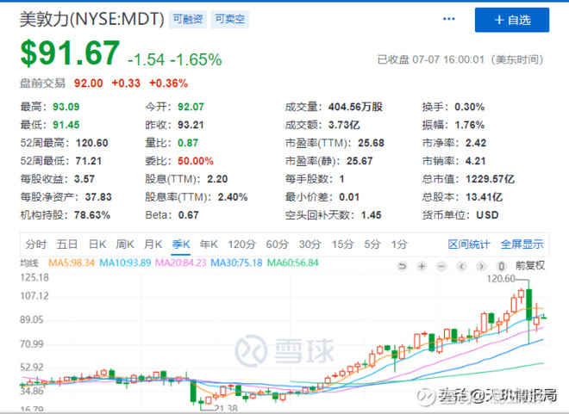Viewport: 569px width, 414px height.
Task: Select the 年K chart tab
Action: (x=209, y=244)
